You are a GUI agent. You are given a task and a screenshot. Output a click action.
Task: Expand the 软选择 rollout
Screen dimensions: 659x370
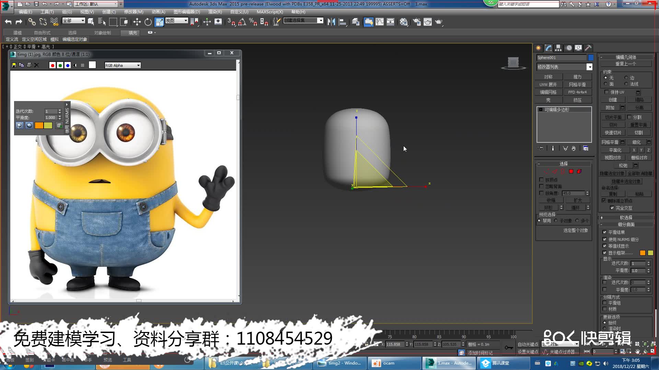click(626, 218)
